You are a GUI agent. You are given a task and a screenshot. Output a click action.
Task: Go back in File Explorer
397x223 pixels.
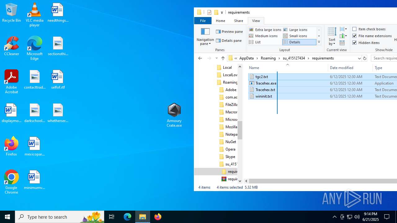click(200, 58)
